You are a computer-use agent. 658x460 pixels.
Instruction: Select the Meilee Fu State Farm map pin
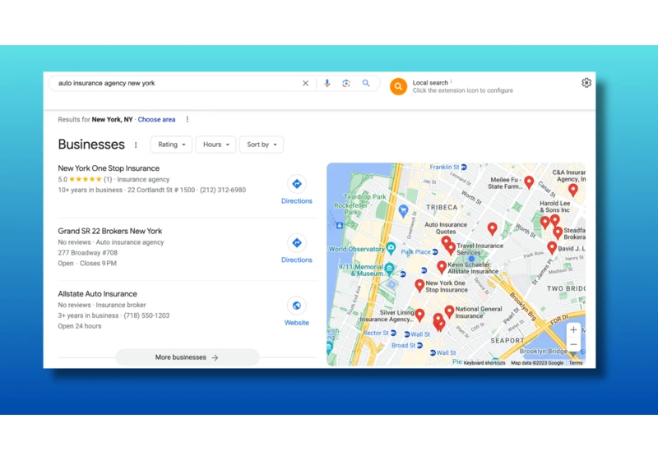tap(529, 182)
